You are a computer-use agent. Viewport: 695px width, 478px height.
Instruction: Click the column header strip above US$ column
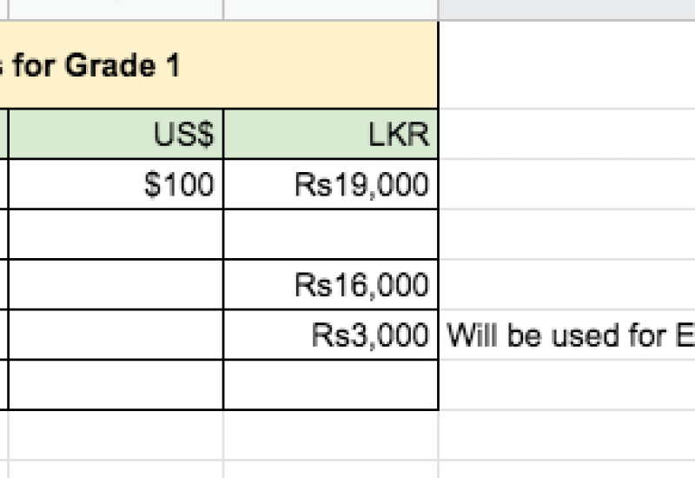(116, 10)
